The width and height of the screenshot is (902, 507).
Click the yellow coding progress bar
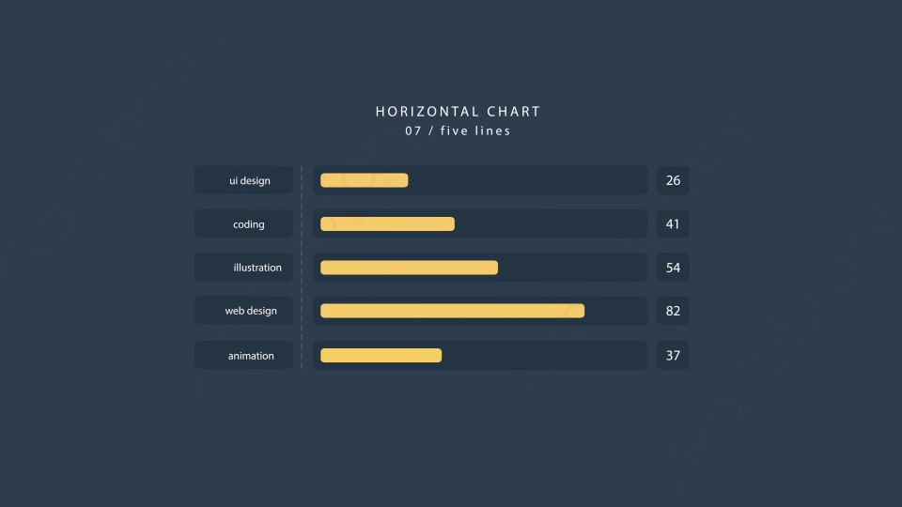[x=387, y=223]
